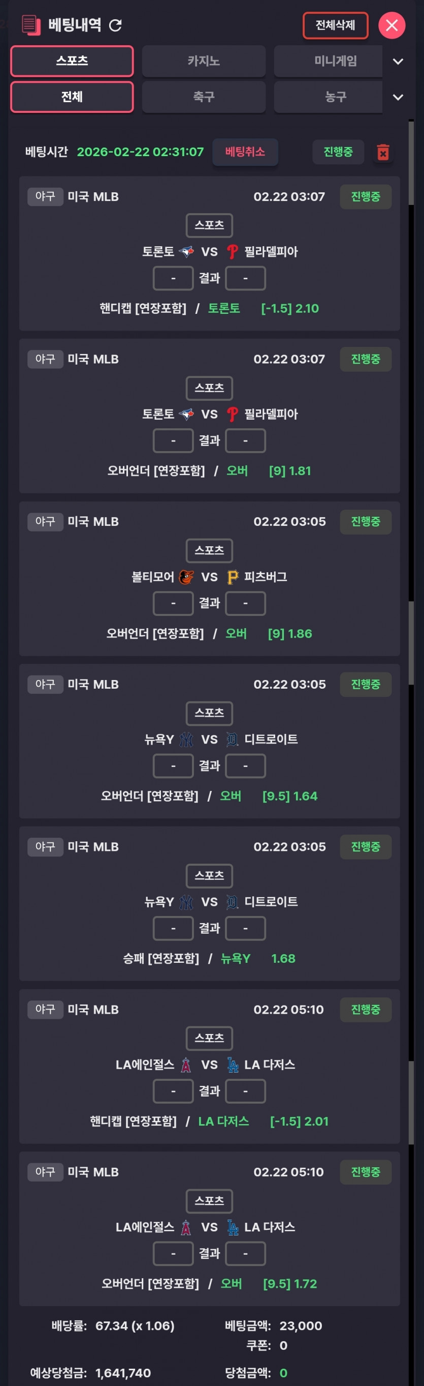
Task: Click the vertical scrollbar thumb
Action: [411, 162]
